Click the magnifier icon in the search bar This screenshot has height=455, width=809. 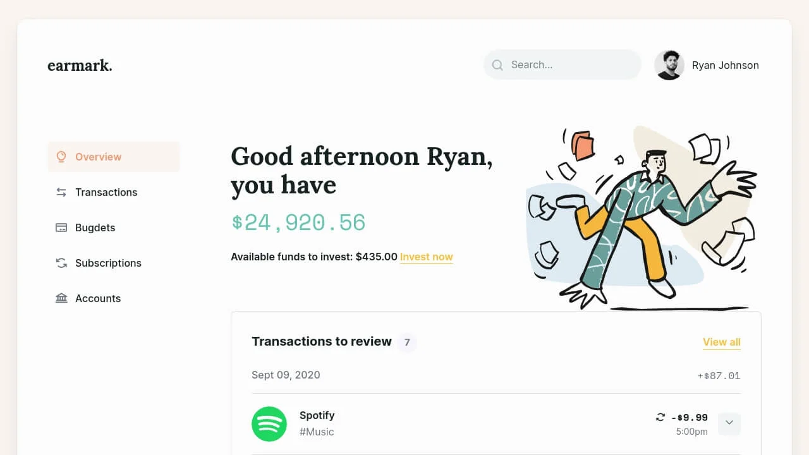497,64
